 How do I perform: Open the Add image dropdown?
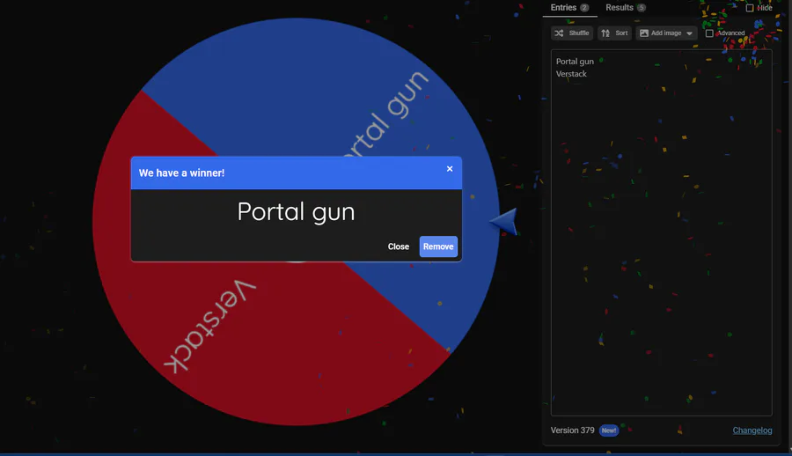tap(666, 33)
